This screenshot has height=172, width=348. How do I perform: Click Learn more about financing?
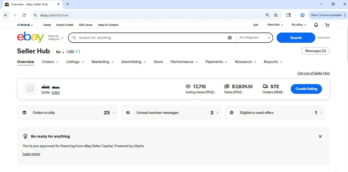31,154
